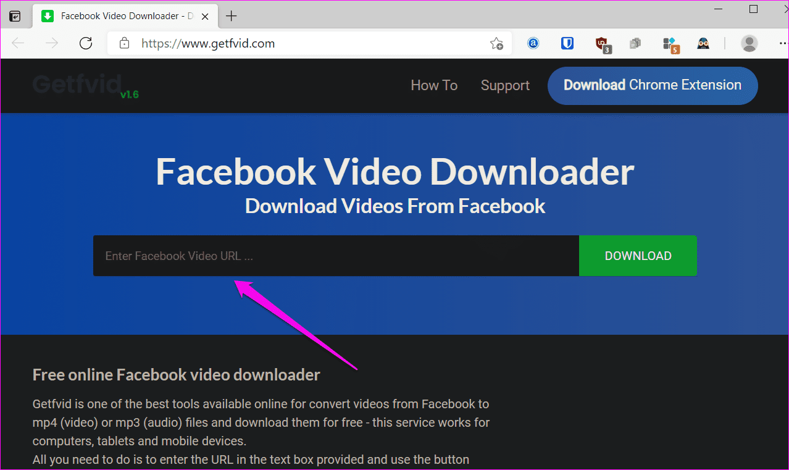This screenshot has height=470, width=789.
Task: Open the tab actions menu icon
Action: (15, 16)
